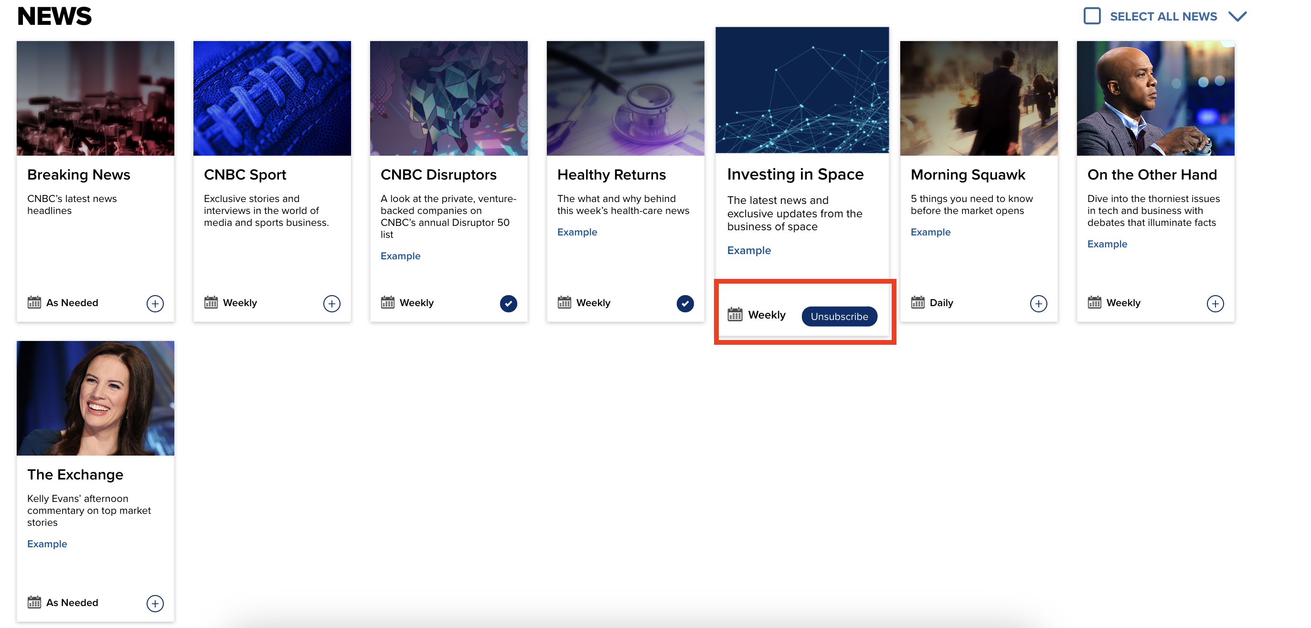The width and height of the screenshot is (1311, 628).
Task: Open the Morning Squawk Example link
Action: point(930,232)
